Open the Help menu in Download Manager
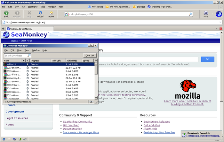Image resolution: width=224 pixels, height=142 pixels. pos(44,50)
